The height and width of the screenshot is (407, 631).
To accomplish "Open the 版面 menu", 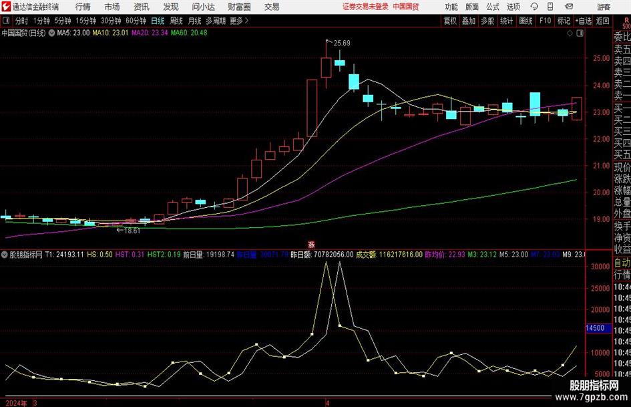I will click(471, 7).
